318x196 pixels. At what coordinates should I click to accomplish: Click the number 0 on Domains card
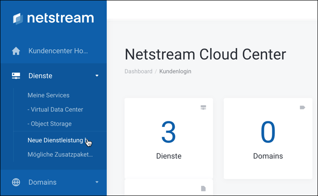(268, 132)
